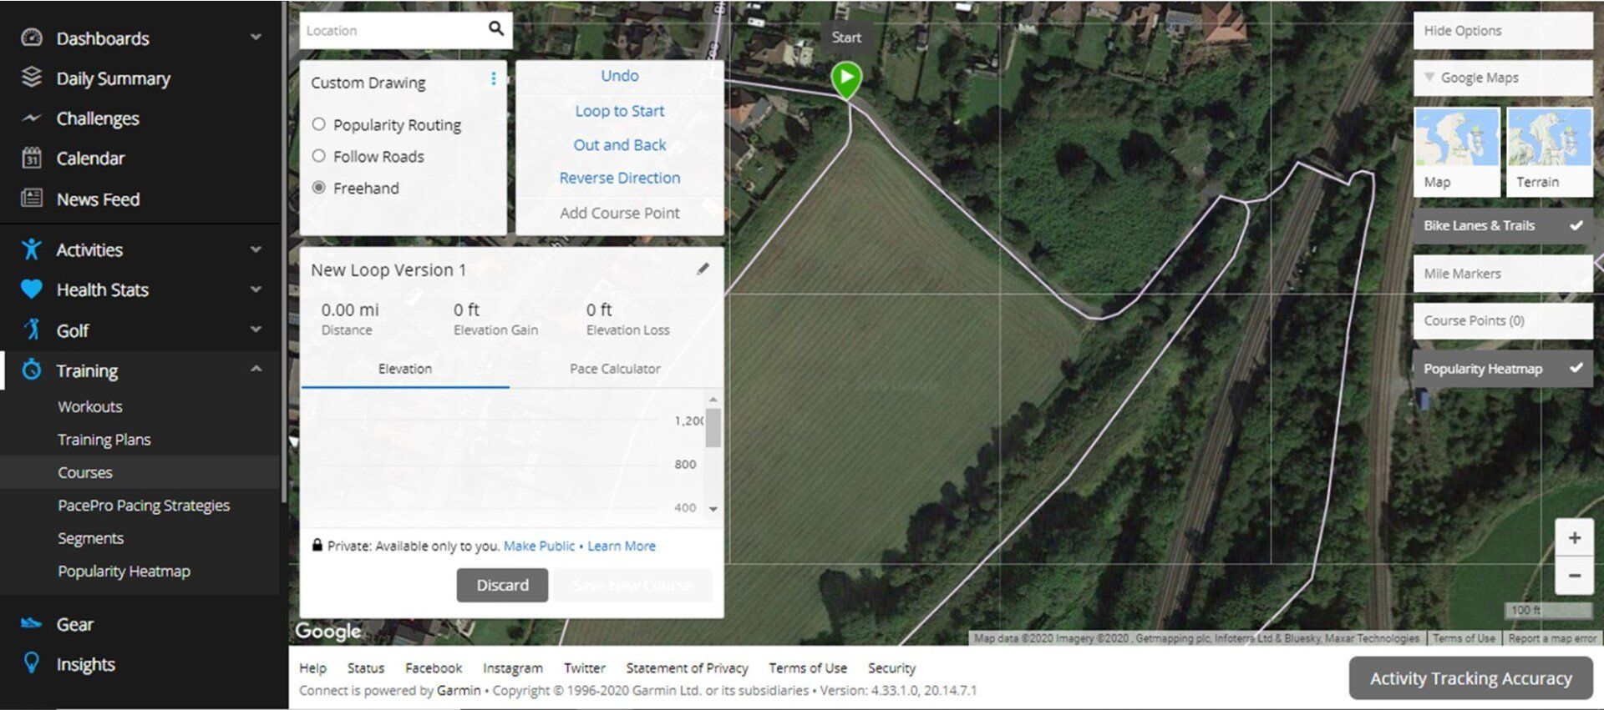1604x710 pixels.
Task: Open Gear from the sidebar
Action: click(74, 624)
